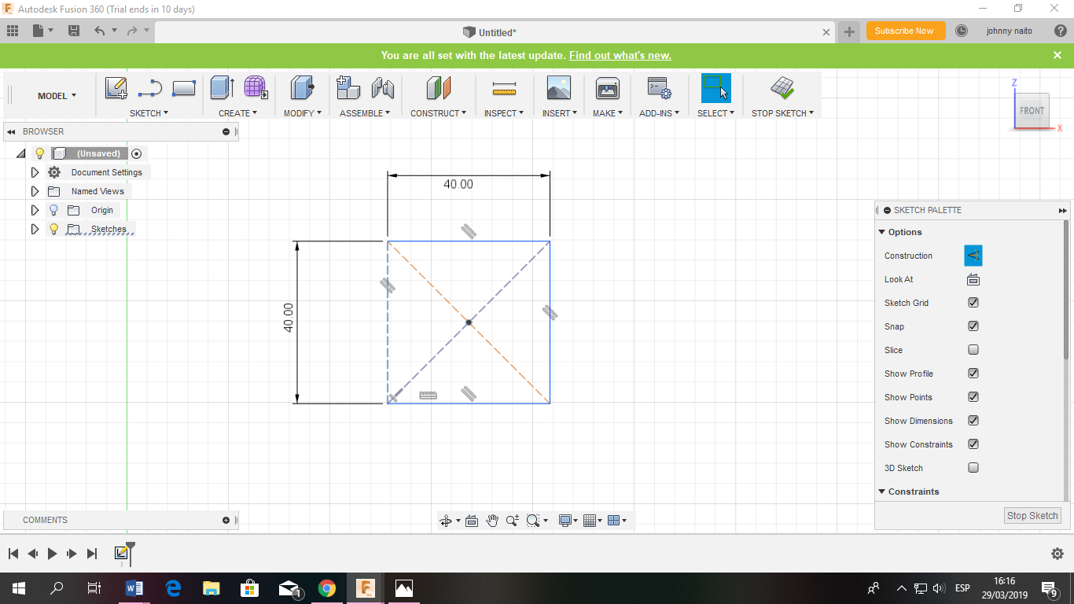Image resolution: width=1074 pixels, height=604 pixels.
Task: Toggle the Show Constraints checkbox
Action: [973, 444]
